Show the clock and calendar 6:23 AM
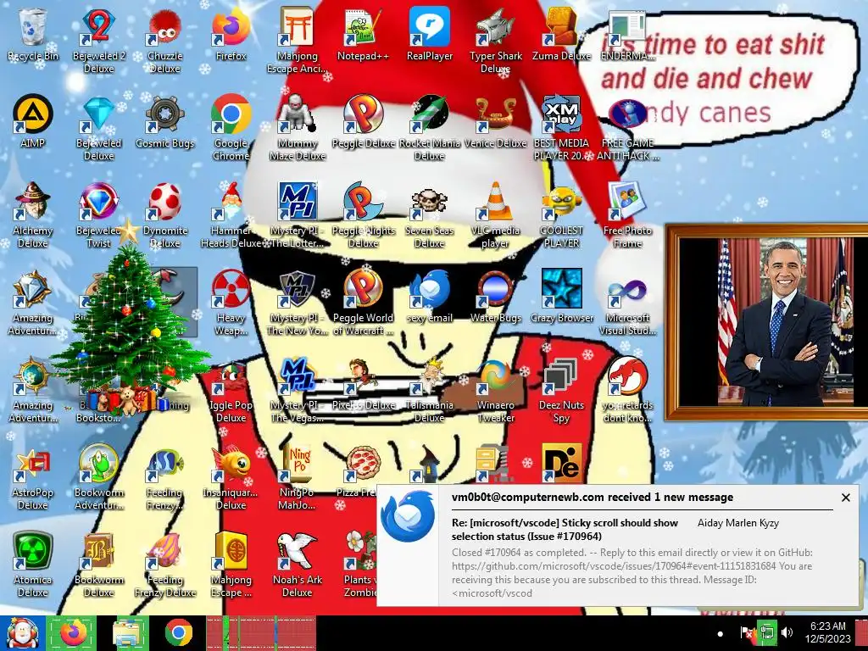The height and width of the screenshot is (651, 868). tap(827, 632)
